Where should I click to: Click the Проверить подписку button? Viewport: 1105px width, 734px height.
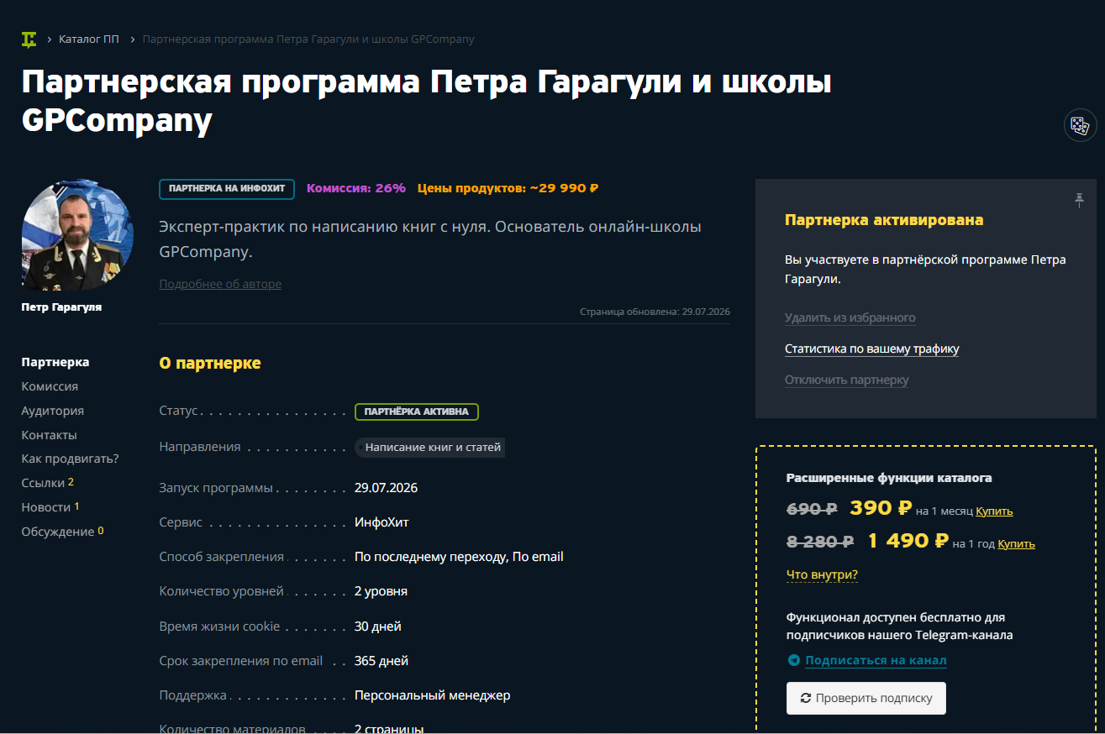(866, 698)
